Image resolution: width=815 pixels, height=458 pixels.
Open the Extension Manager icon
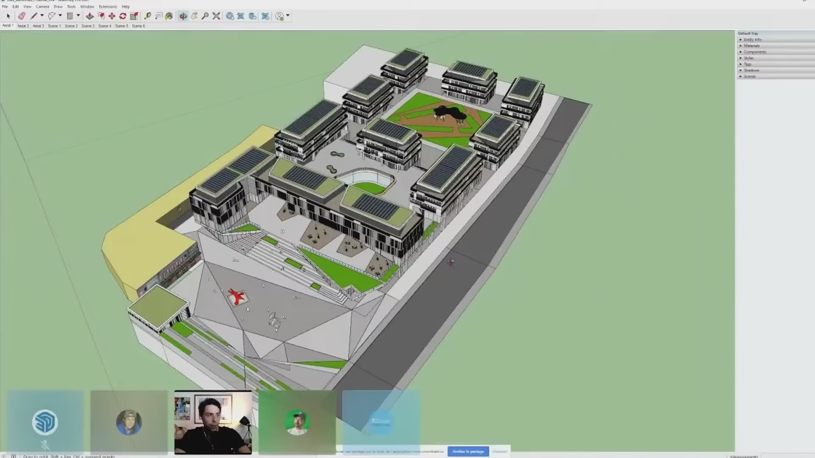[266, 16]
